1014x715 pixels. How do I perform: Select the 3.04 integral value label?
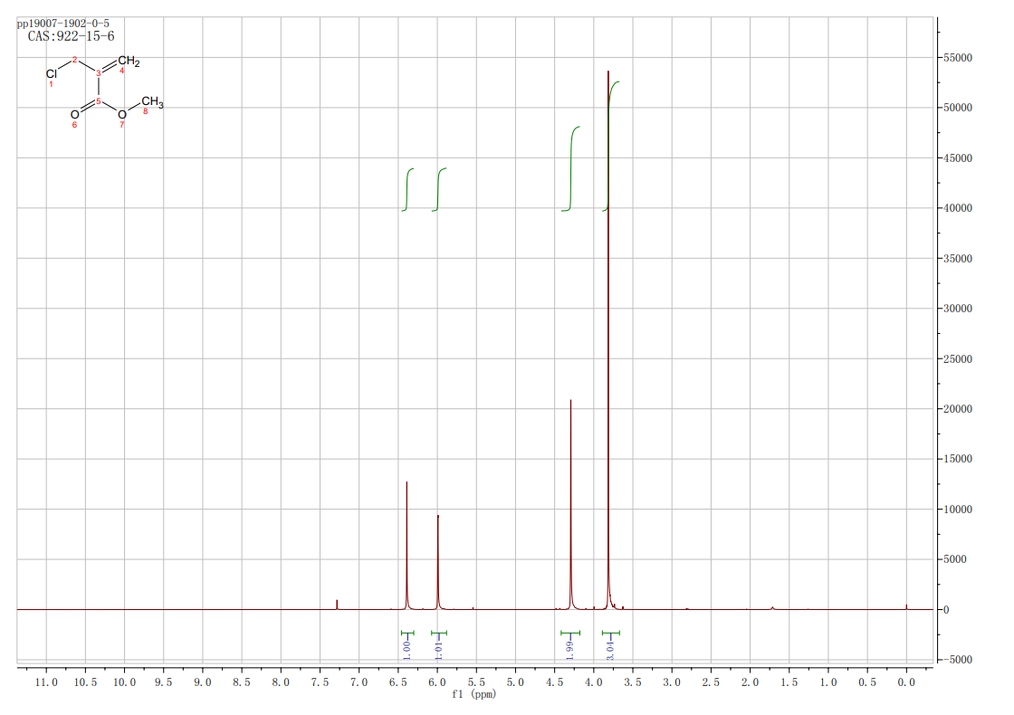610,648
